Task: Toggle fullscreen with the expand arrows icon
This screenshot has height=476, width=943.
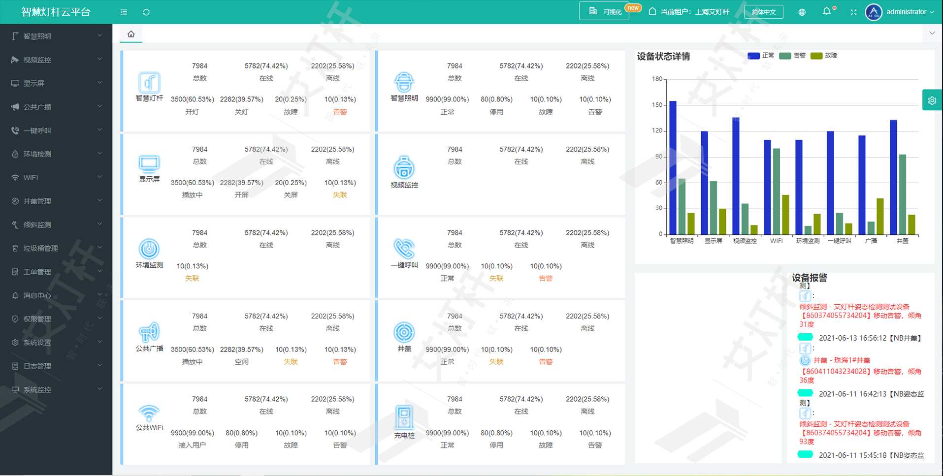Action: tap(853, 12)
